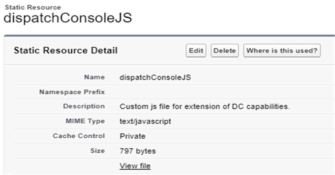Select the text/javascript MIME type value

pyautogui.click(x=145, y=121)
